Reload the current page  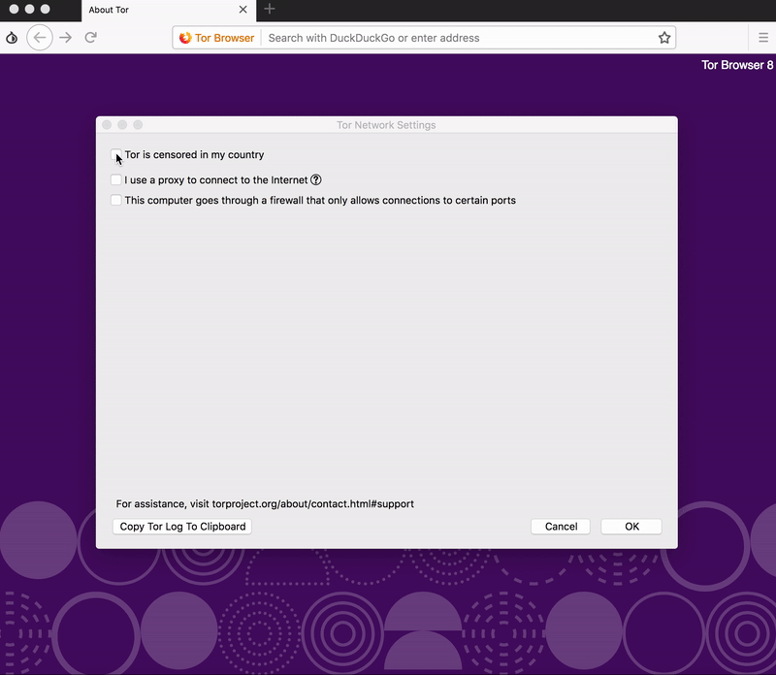click(91, 37)
